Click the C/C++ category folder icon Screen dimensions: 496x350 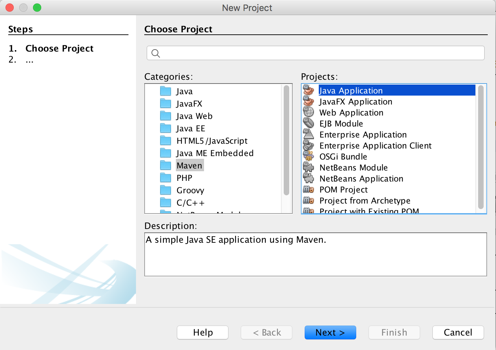tap(166, 203)
